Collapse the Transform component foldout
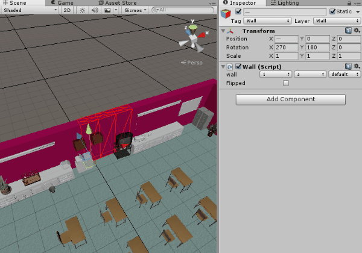Screen dimensions: 362x253 point(224,31)
